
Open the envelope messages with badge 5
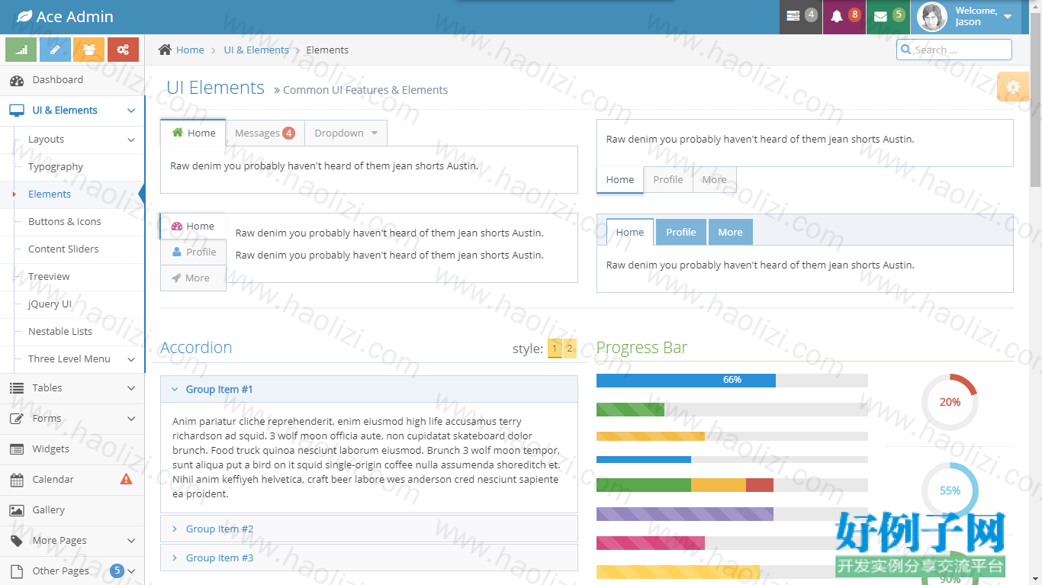point(888,17)
